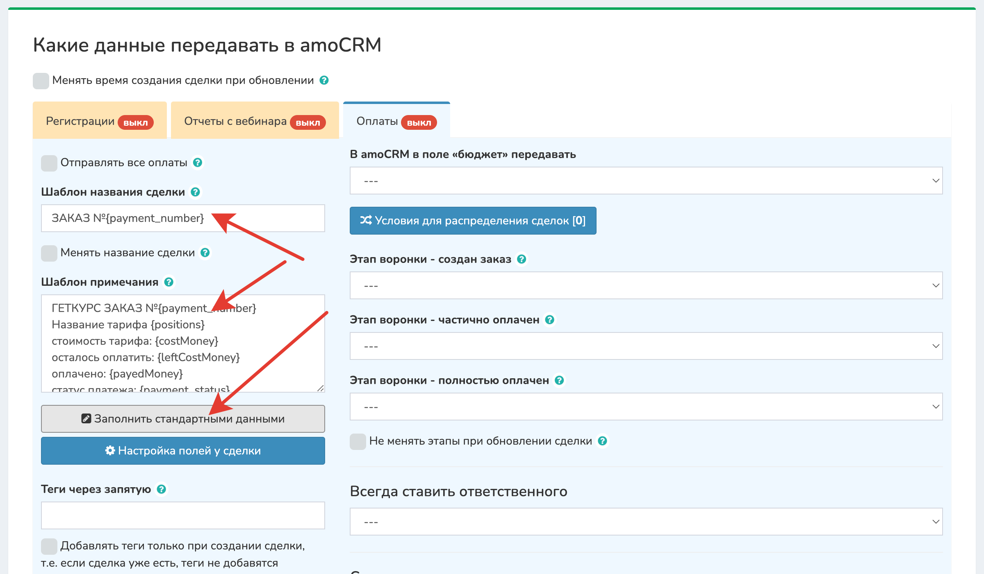The width and height of the screenshot is (984, 574).
Task: Click help icon next to 'Шаблон примечания'
Action: 169,282
